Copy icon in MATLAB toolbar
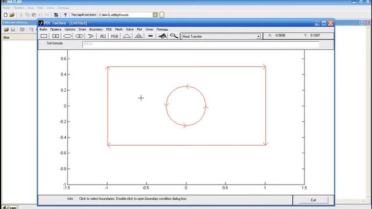This screenshot has width=372, height=209. [27, 15]
